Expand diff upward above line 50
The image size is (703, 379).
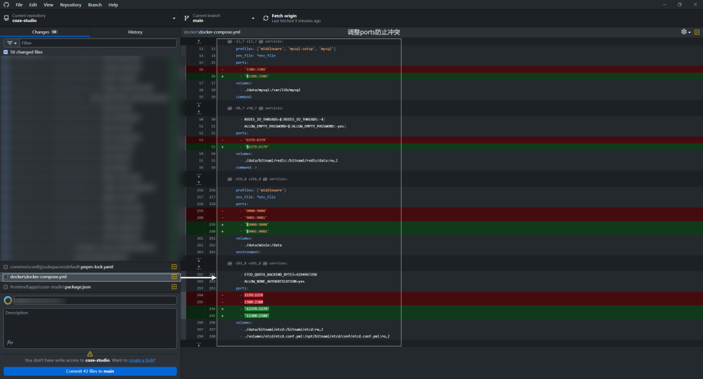click(199, 112)
